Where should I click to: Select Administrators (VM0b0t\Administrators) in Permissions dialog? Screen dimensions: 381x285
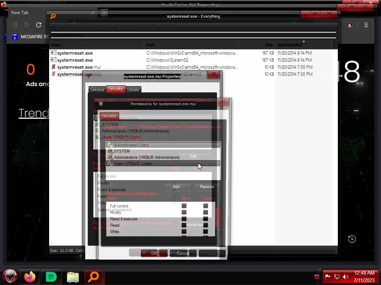163,157
